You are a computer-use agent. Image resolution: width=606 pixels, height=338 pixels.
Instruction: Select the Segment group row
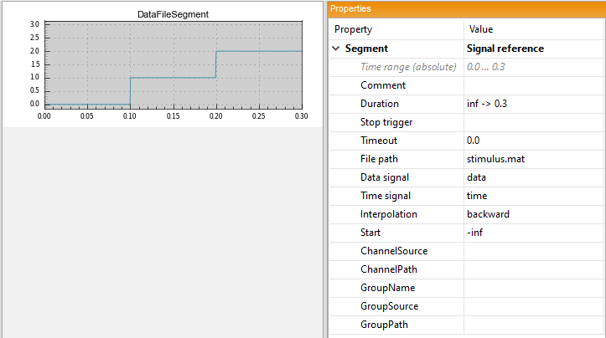pyautogui.click(x=467, y=49)
